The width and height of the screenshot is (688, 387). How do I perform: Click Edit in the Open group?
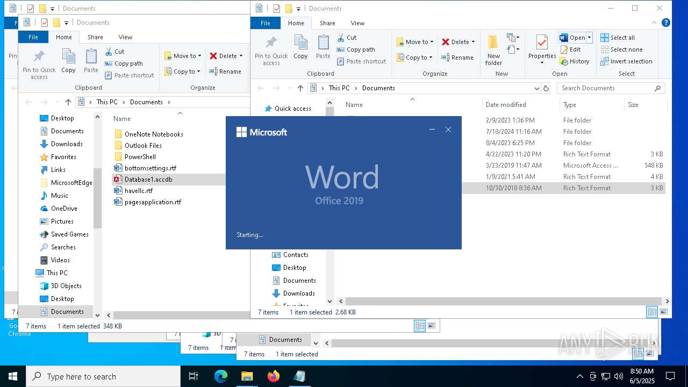coord(570,49)
